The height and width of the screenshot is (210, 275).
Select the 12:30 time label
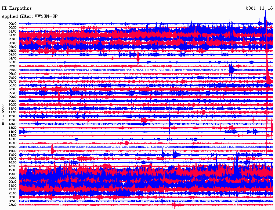click(13, 120)
